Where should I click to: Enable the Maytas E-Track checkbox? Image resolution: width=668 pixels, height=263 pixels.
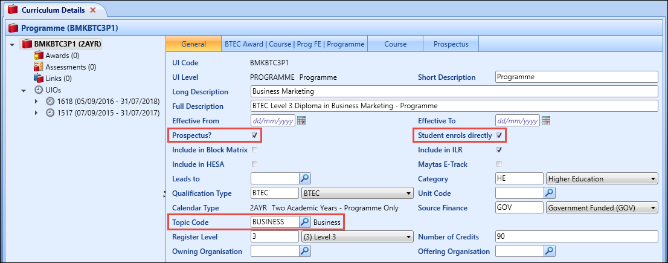click(499, 164)
